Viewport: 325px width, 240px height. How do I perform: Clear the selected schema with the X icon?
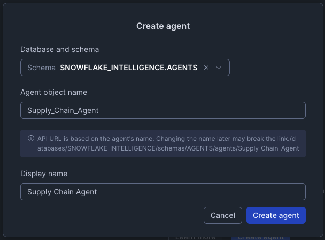[206, 68]
